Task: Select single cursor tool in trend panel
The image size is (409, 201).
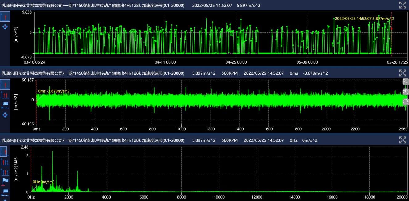Action: coord(5,16)
